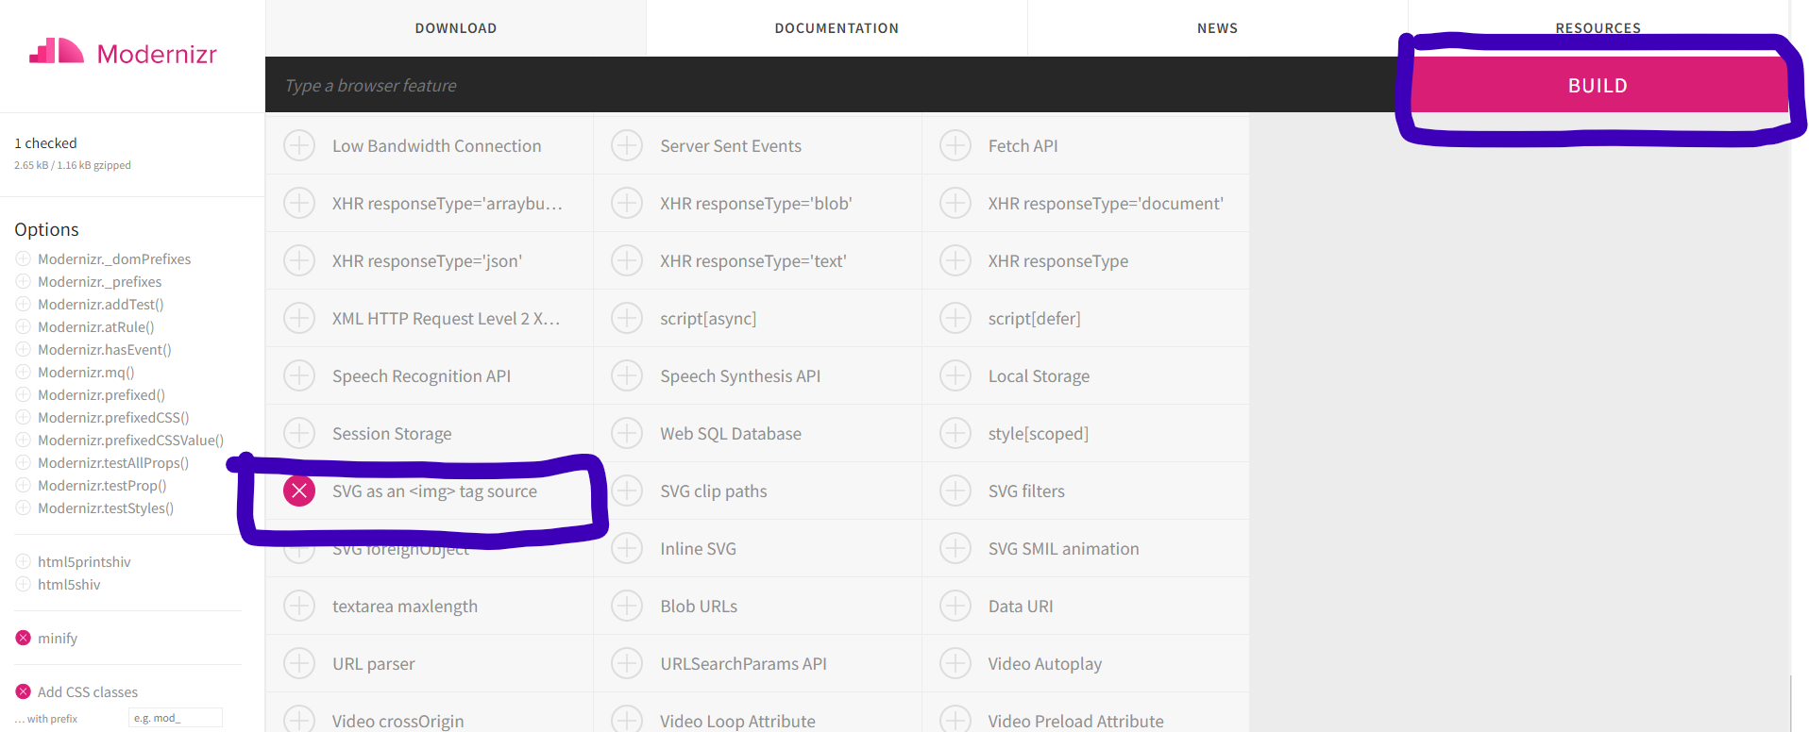Add Inline SVG detect
The width and height of the screenshot is (1809, 732).
(627, 549)
